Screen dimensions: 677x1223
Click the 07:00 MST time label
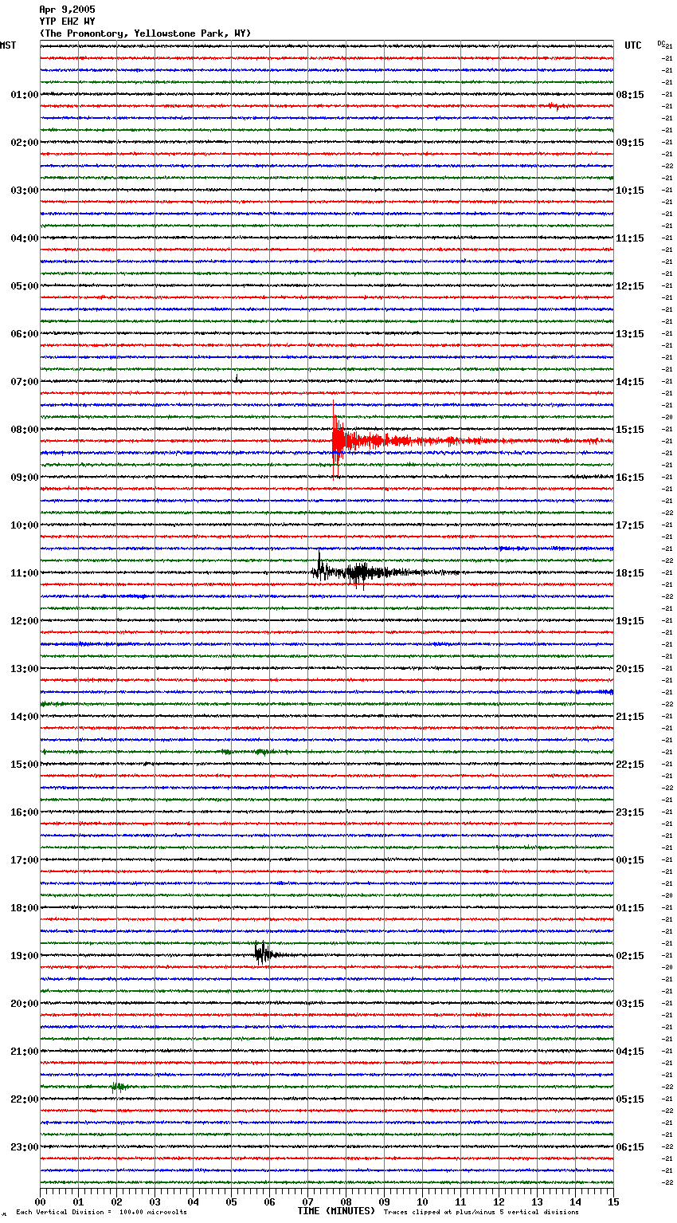[24, 382]
